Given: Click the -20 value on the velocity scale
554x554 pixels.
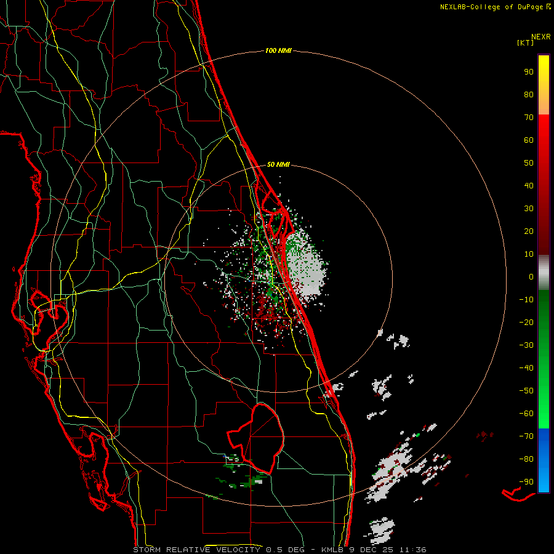Looking at the screenshot, I should 526,322.
